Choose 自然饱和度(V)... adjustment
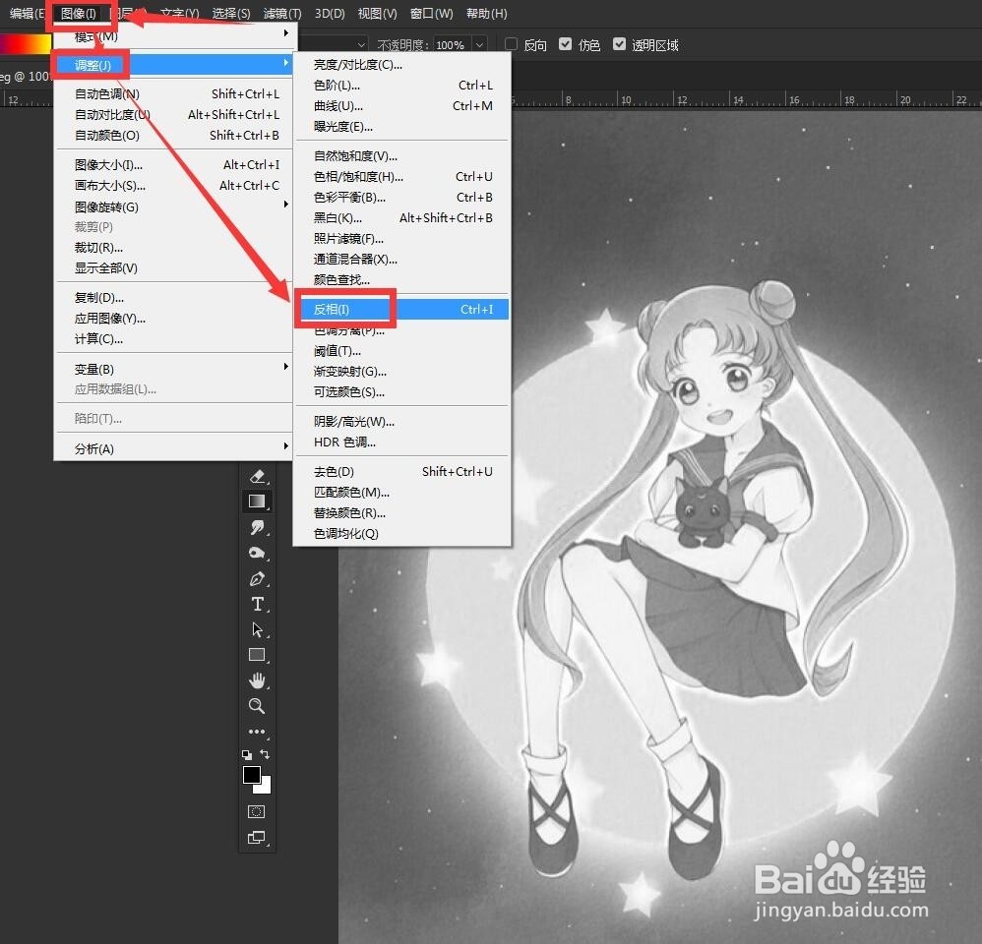 pyautogui.click(x=402, y=156)
